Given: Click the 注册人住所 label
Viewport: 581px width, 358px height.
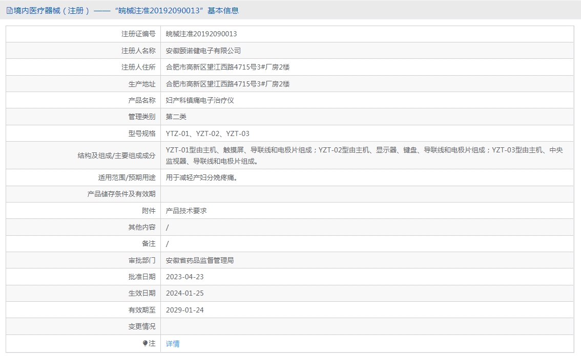Looking at the screenshot, I should pyautogui.click(x=138, y=67).
